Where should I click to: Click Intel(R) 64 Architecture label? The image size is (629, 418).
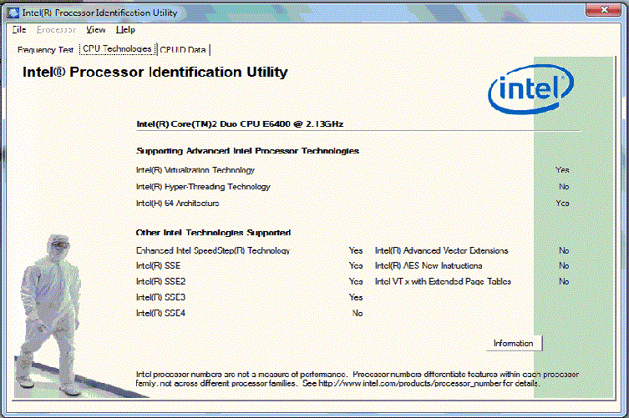(178, 204)
